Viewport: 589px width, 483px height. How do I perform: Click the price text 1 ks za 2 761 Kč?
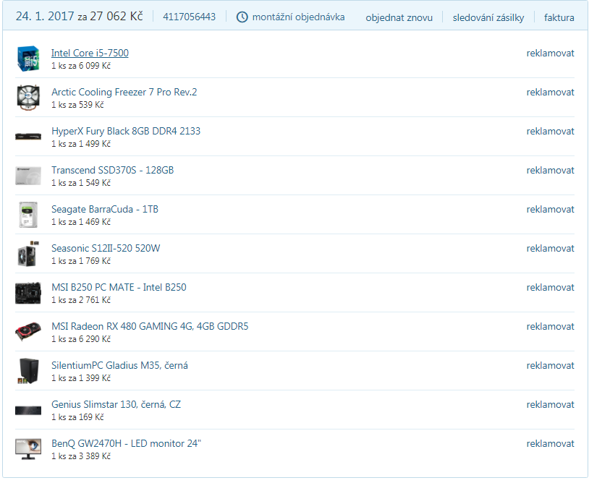point(81,300)
